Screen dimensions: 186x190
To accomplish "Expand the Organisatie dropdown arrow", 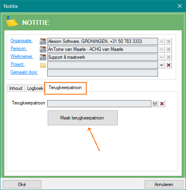I will 162,41.
